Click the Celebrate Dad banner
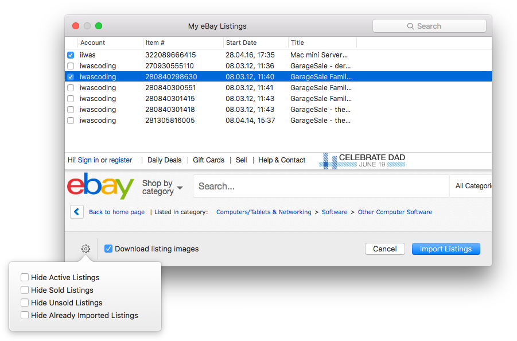Image resolution: width=517 pixels, height=341 pixels. click(x=363, y=161)
